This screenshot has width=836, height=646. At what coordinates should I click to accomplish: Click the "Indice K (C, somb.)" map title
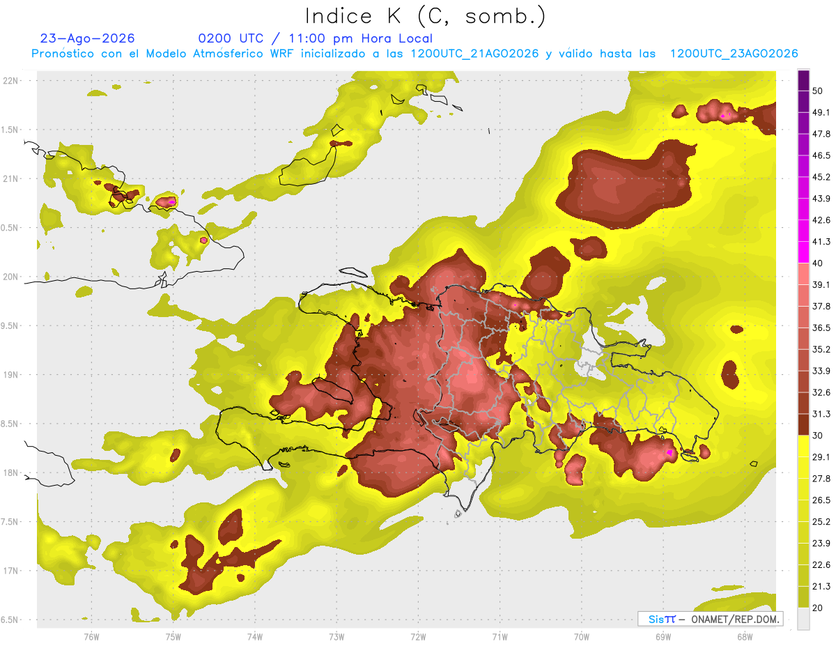[x=426, y=16]
